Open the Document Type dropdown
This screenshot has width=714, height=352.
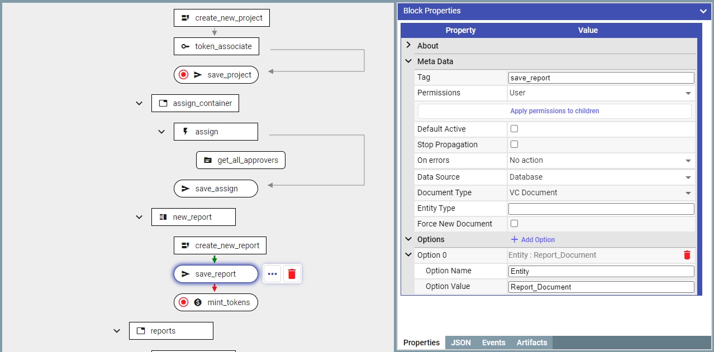tap(601, 192)
